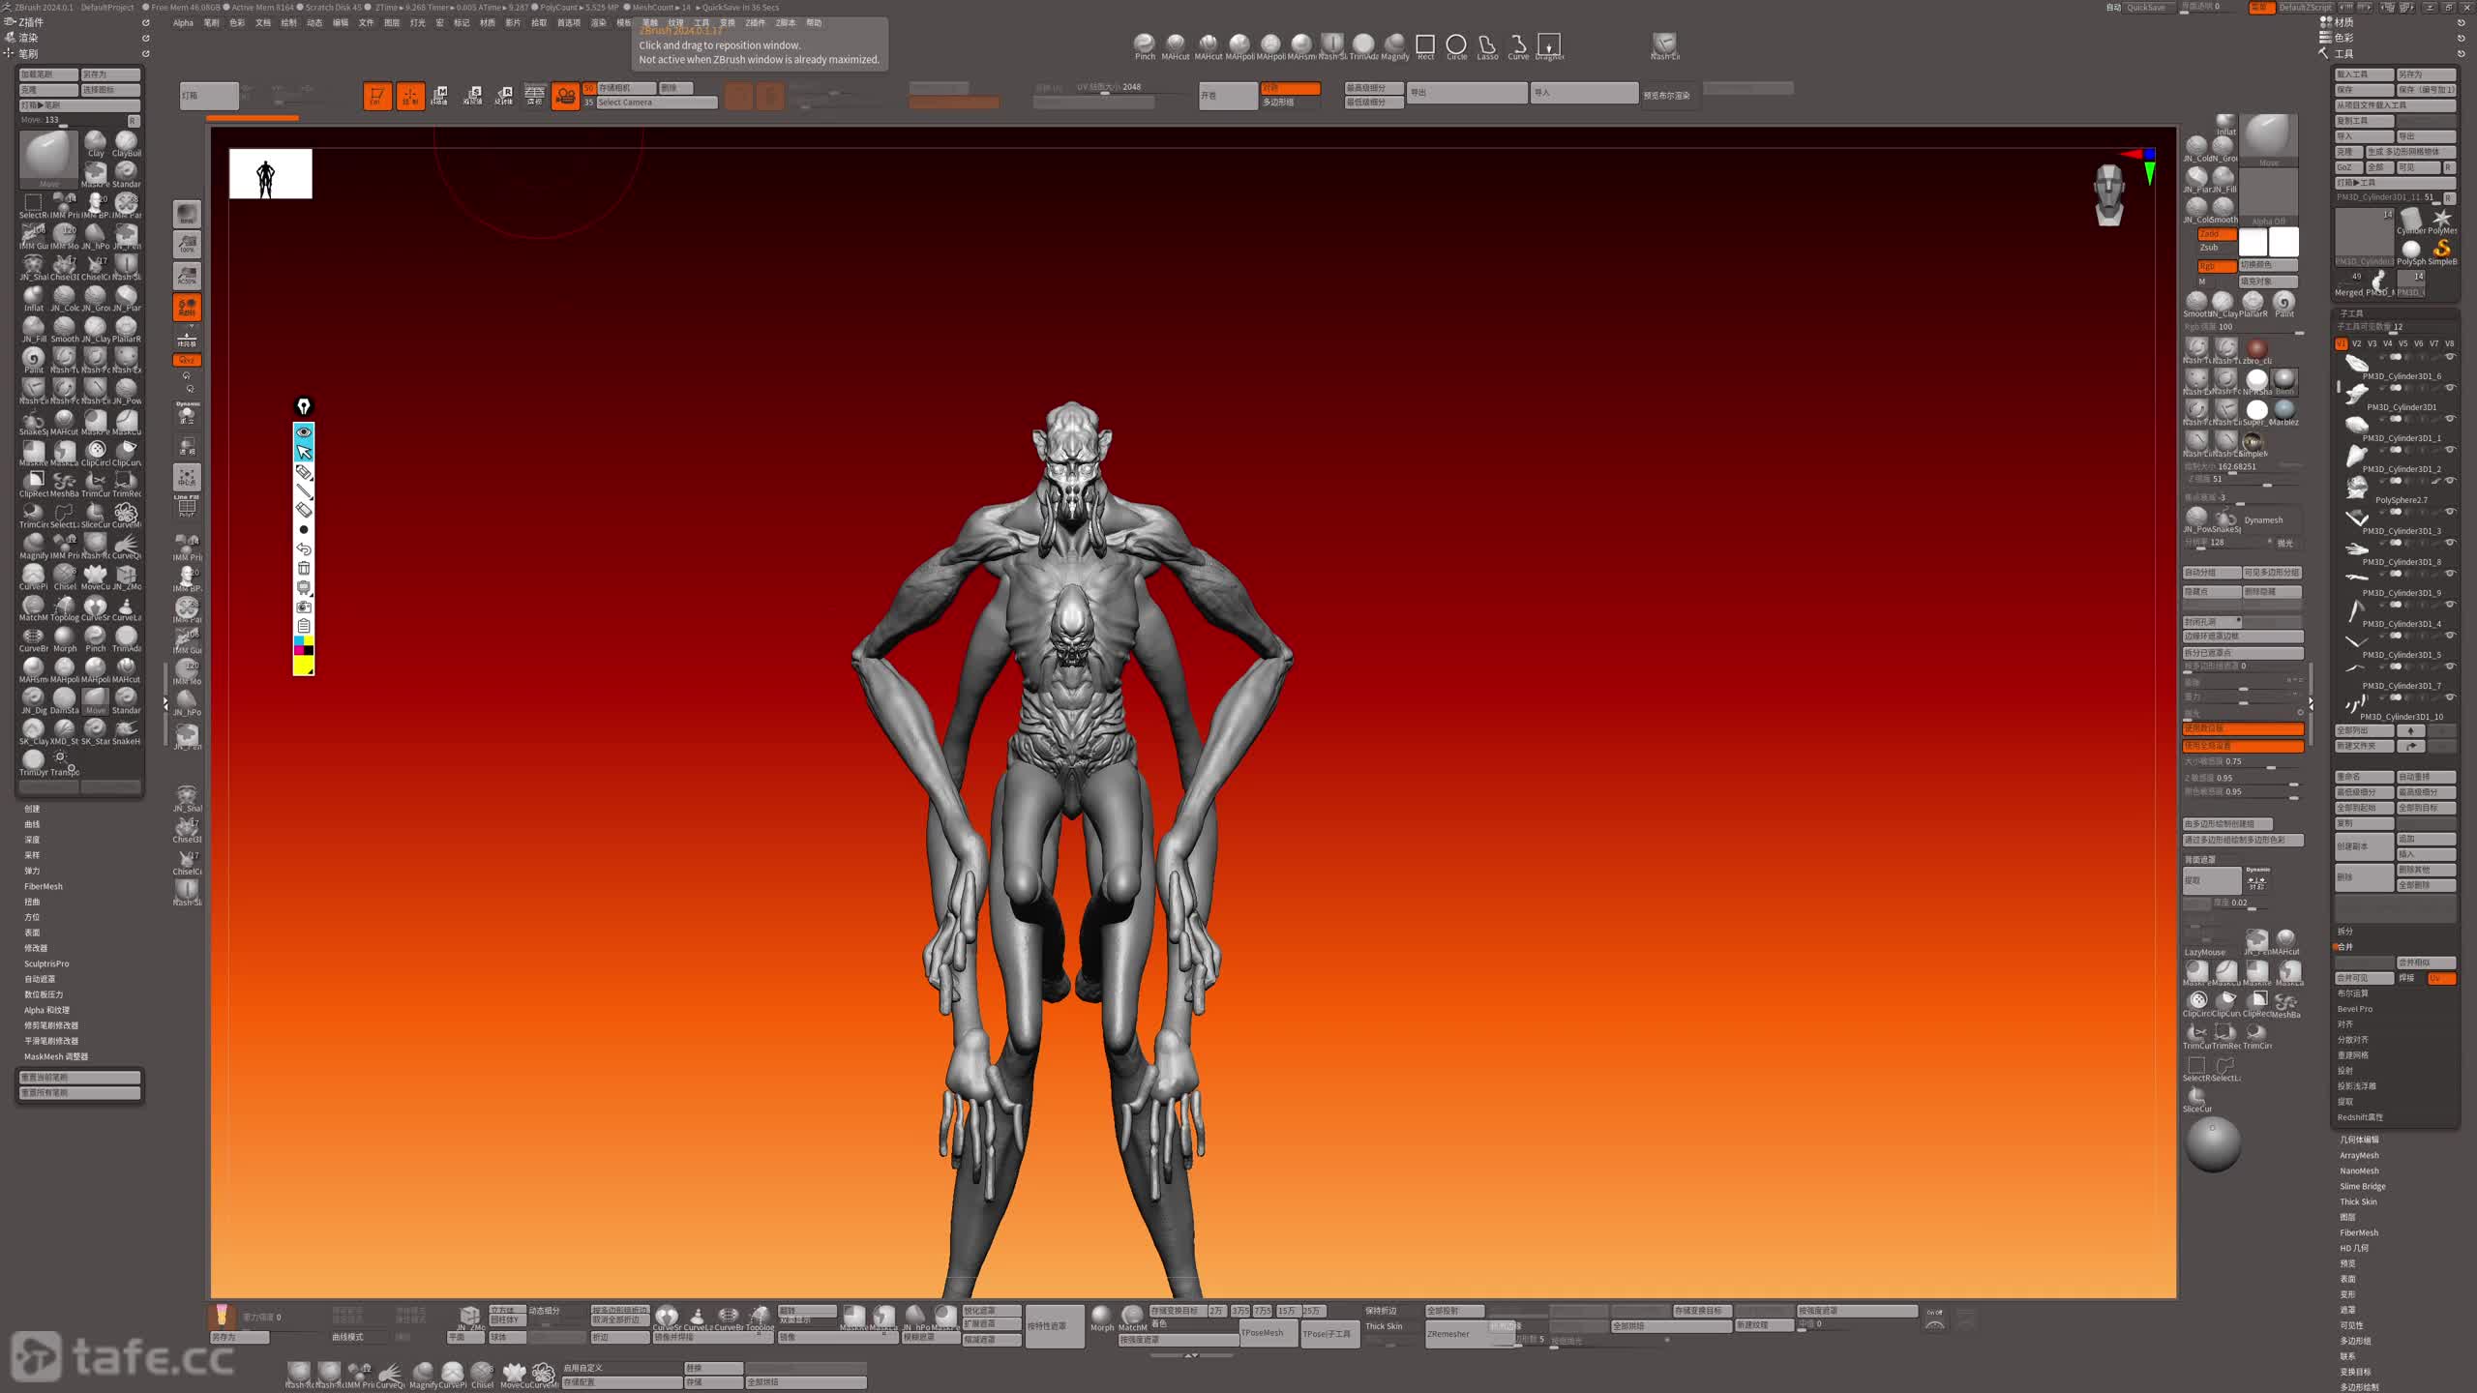2477x1393 pixels.
Task: Expand the Slime Bridge tool section
Action: (2362, 1186)
